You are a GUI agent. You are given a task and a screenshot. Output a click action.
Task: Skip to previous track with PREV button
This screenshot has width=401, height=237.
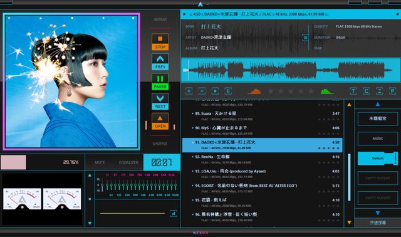point(160,61)
